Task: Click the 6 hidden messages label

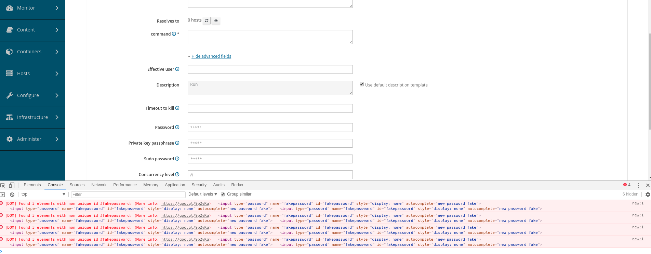Action: point(630,194)
